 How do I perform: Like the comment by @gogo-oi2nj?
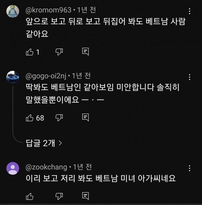click(x=30, y=118)
